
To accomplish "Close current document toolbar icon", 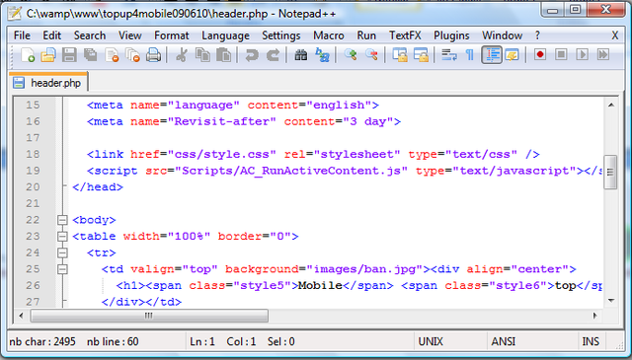I will tap(112, 55).
